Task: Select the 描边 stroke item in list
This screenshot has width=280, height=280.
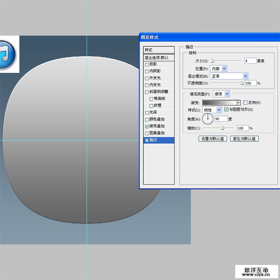Action: (159, 140)
